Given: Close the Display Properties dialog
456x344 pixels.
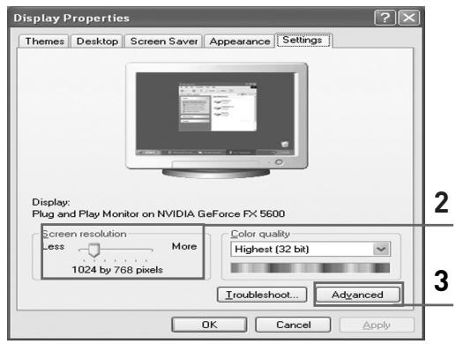Looking at the screenshot, I should click(408, 18).
